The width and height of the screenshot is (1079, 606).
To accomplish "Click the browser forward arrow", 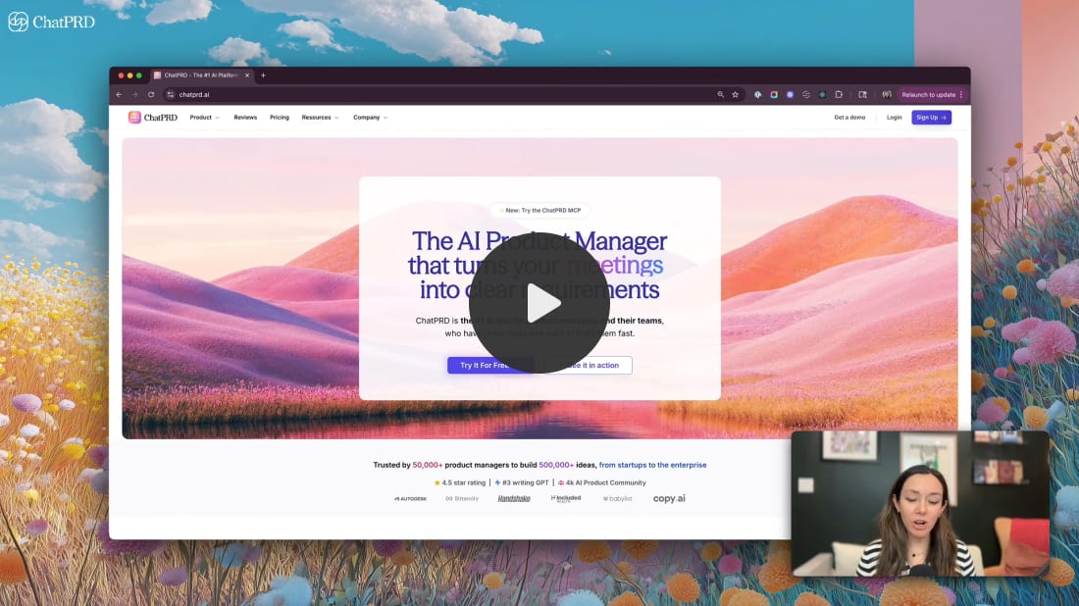I will click(135, 94).
